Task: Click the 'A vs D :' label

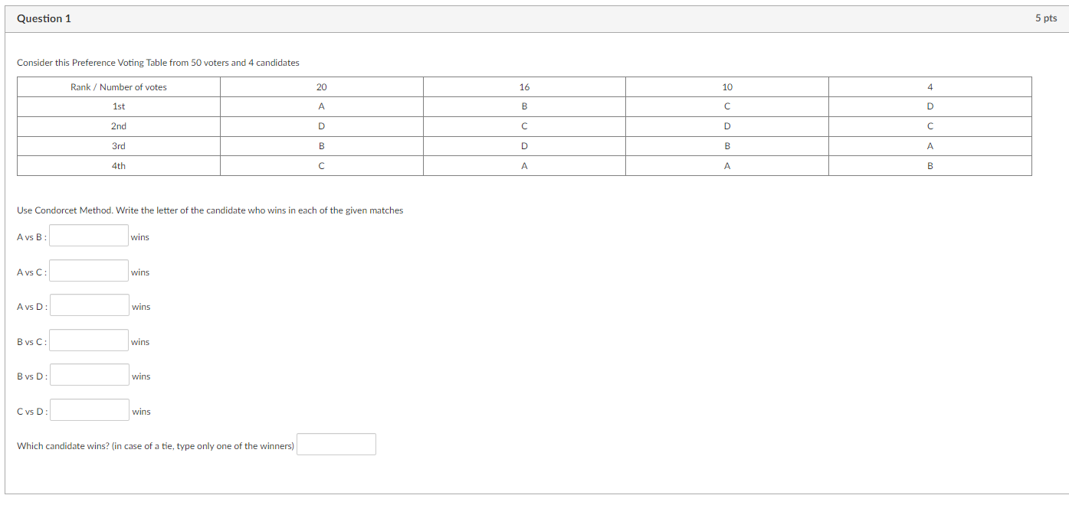Action: point(32,307)
